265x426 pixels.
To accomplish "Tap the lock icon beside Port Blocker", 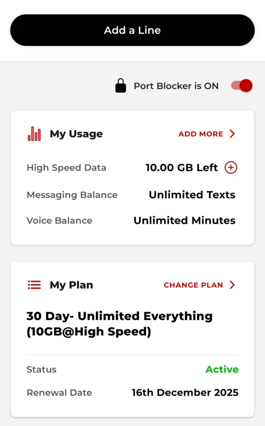I will pos(120,86).
